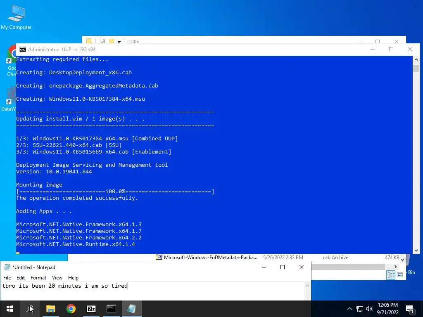423x317 pixels.
Task: Minimize the UUP -> ISO console window
Action: pyautogui.click(x=373, y=50)
